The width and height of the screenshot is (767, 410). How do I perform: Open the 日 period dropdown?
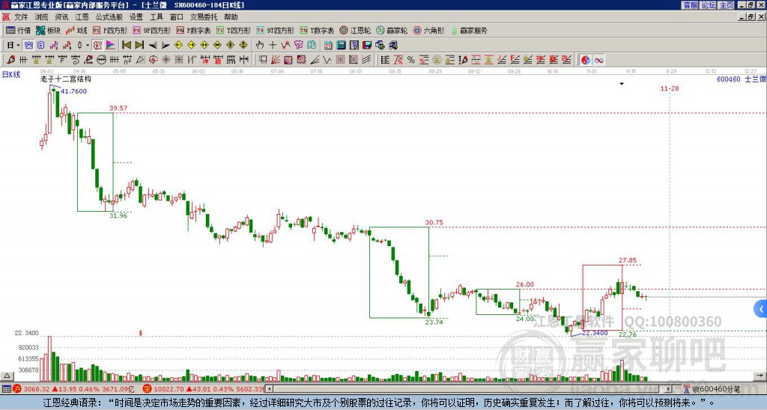(13, 46)
